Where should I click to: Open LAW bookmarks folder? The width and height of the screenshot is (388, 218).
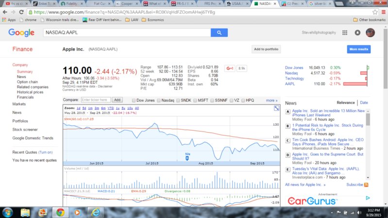(132, 20)
